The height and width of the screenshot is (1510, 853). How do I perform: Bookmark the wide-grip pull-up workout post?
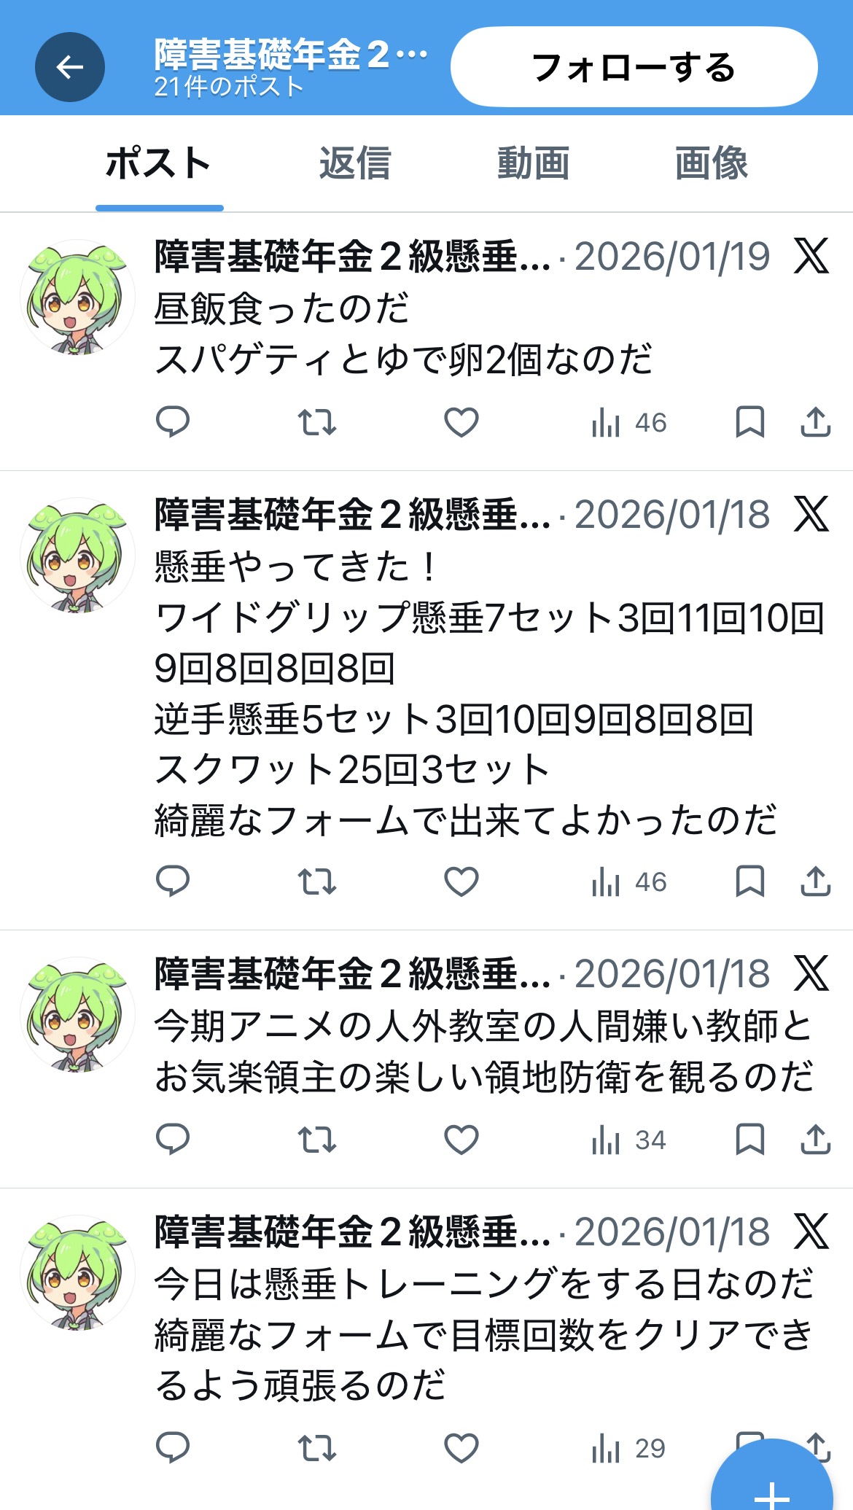pyautogui.click(x=749, y=882)
